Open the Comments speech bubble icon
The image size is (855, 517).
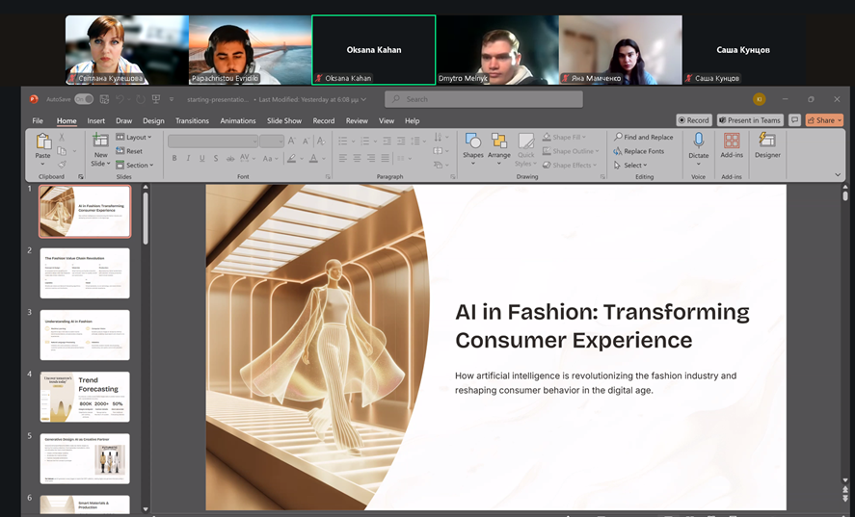point(794,120)
